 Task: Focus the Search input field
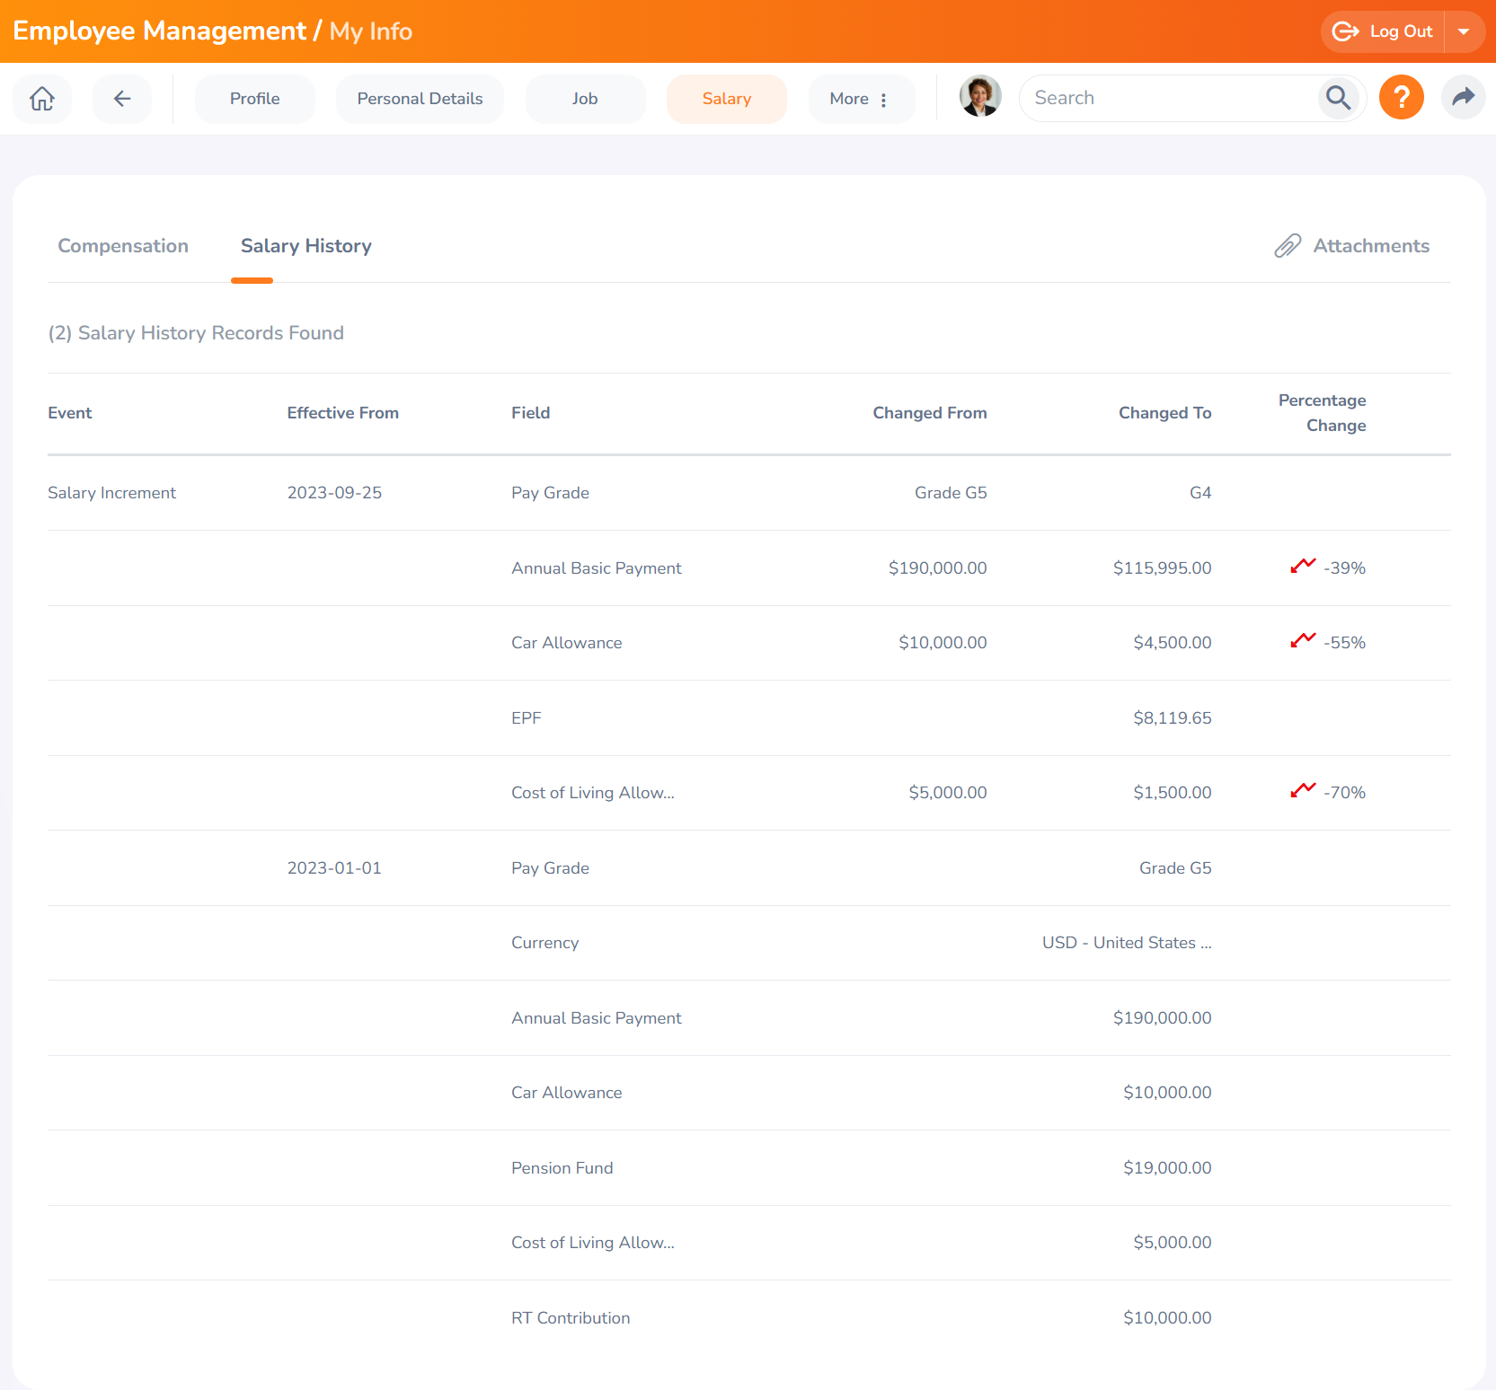tap(1168, 98)
